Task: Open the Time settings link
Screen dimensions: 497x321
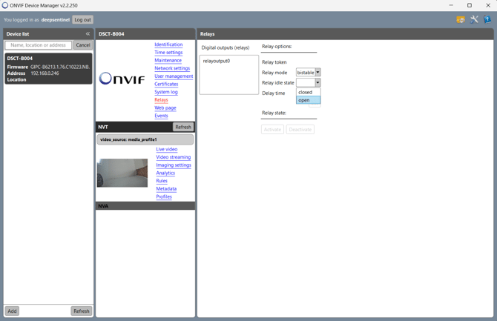Action: pyautogui.click(x=168, y=53)
